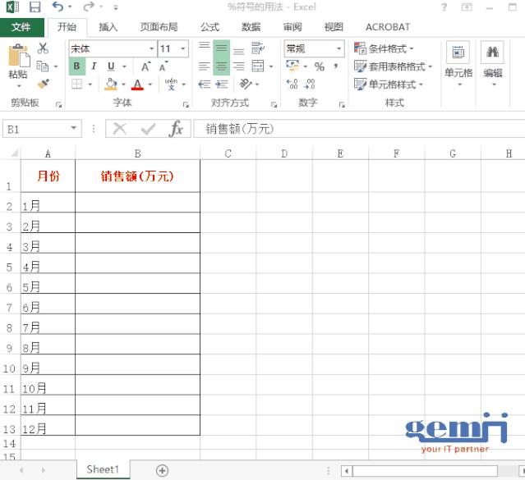The width and height of the screenshot is (525, 480).
Task: Switch to the 公式 tab
Action: click(210, 27)
